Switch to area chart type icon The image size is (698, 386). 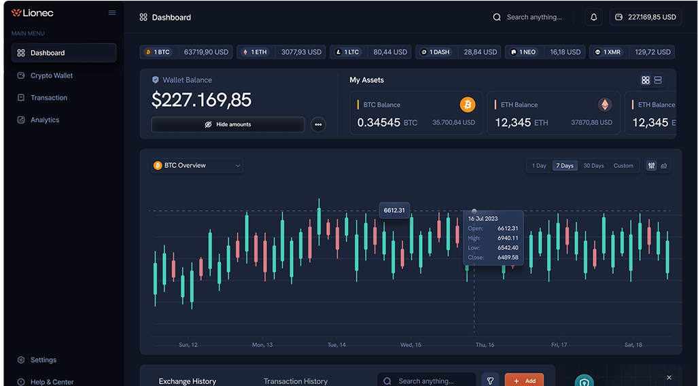click(664, 166)
